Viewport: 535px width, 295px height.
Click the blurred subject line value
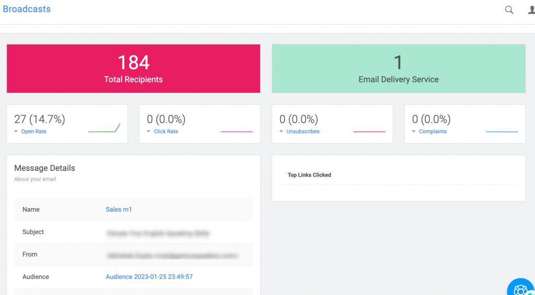pyautogui.click(x=158, y=233)
